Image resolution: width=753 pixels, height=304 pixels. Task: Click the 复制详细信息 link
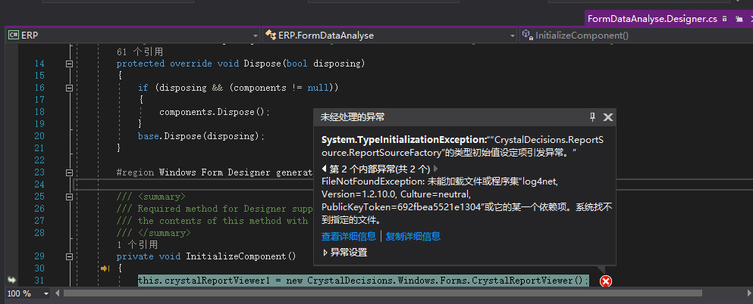(x=413, y=236)
